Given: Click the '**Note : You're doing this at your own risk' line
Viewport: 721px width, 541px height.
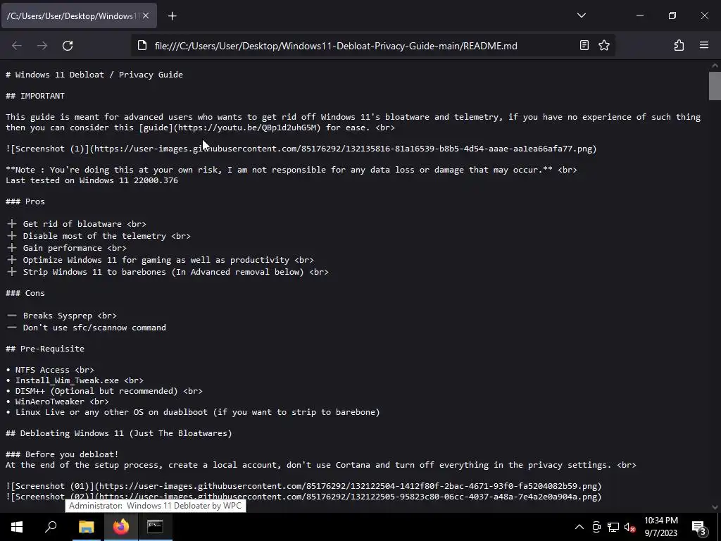Looking at the screenshot, I should tap(291, 170).
